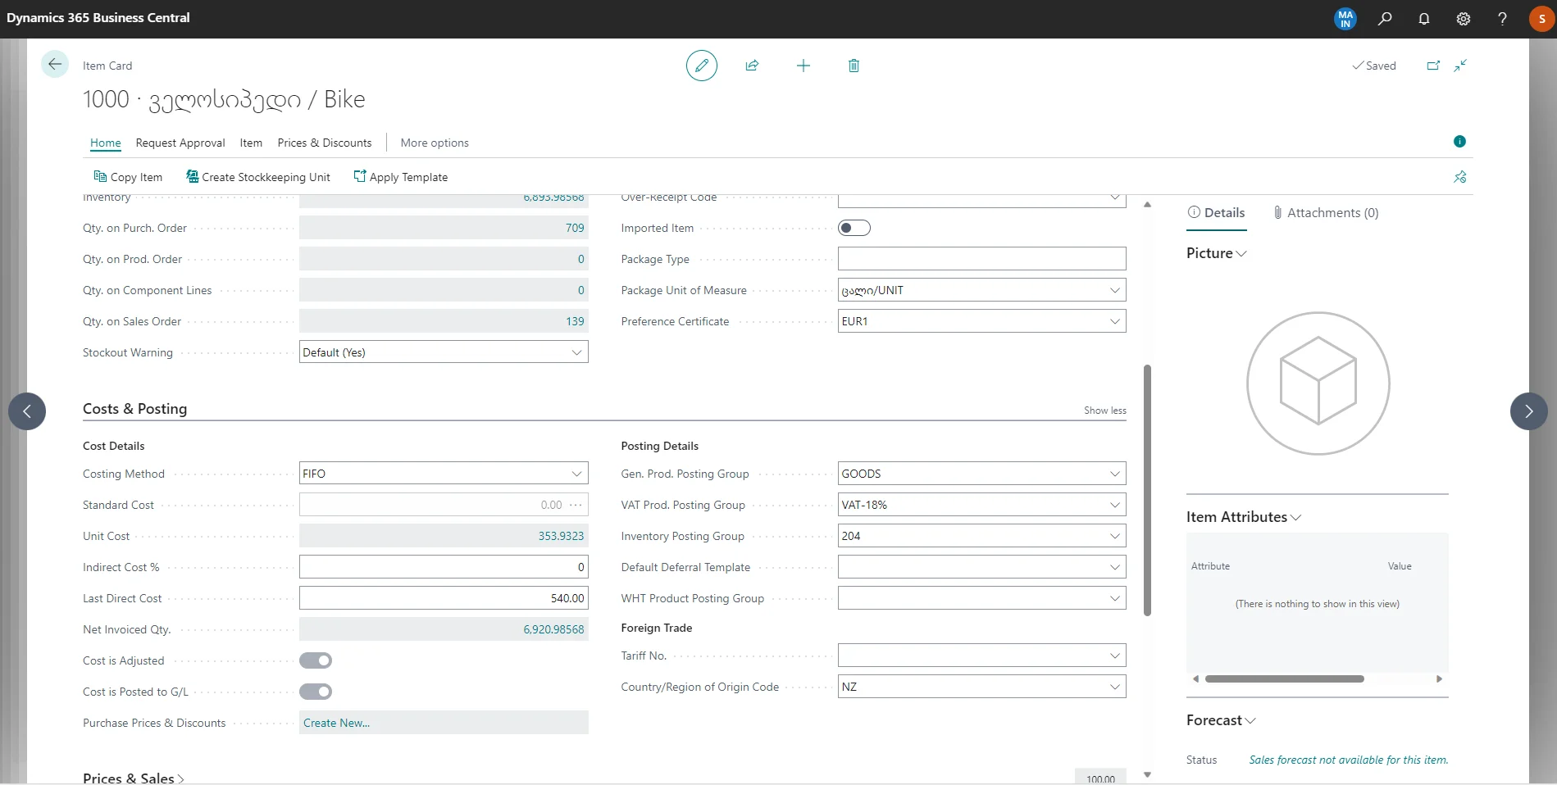
Task: Open the Stockout Warning dropdown
Action: tap(576, 352)
